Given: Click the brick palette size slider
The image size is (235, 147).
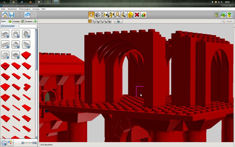Looking at the screenshot, I should pyautogui.click(x=29, y=143).
